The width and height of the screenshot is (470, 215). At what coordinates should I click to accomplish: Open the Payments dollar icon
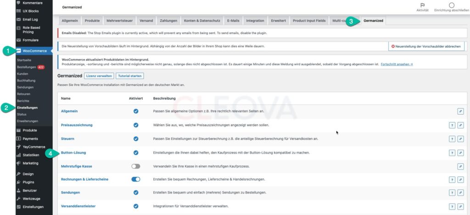pos(18,138)
